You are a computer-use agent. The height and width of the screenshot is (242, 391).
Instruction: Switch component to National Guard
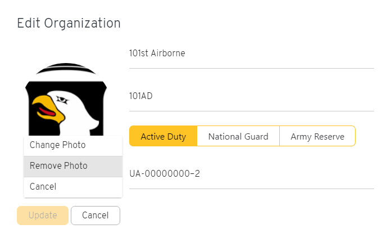point(238,136)
